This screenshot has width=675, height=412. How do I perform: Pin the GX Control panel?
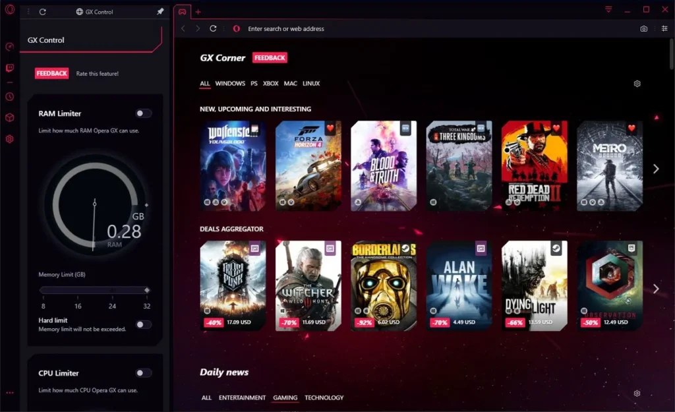point(160,12)
